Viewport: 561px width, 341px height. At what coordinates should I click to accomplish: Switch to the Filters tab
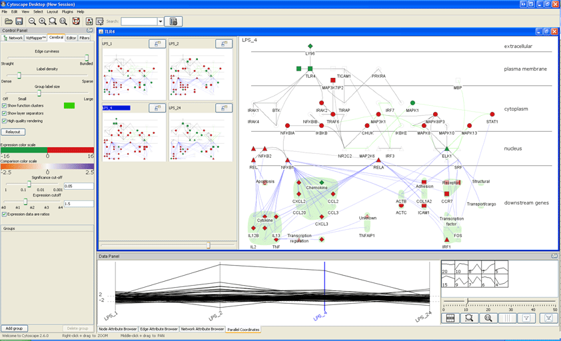(85, 38)
